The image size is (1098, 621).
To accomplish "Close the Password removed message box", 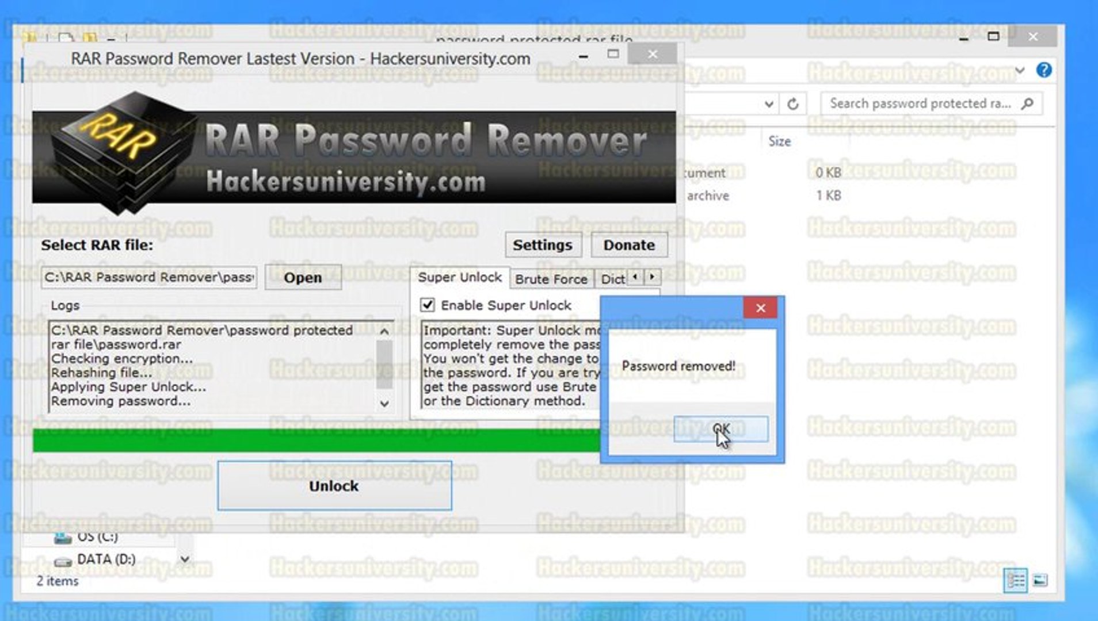I will [760, 308].
